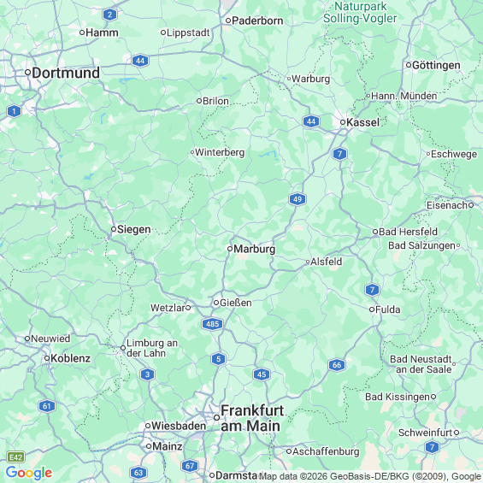Click the A3 shield near Limburg
This screenshot has width=483, height=483.
pyautogui.click(x=147, y=374)
